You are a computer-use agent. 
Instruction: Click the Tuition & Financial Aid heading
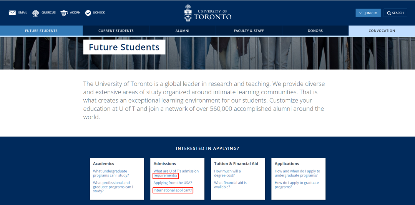pos(236,164)
